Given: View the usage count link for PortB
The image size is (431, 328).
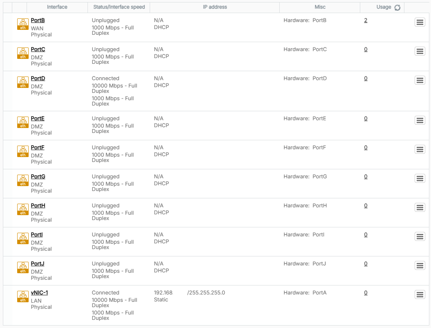Looking at the screenshot, I should (x=366, y=20).
